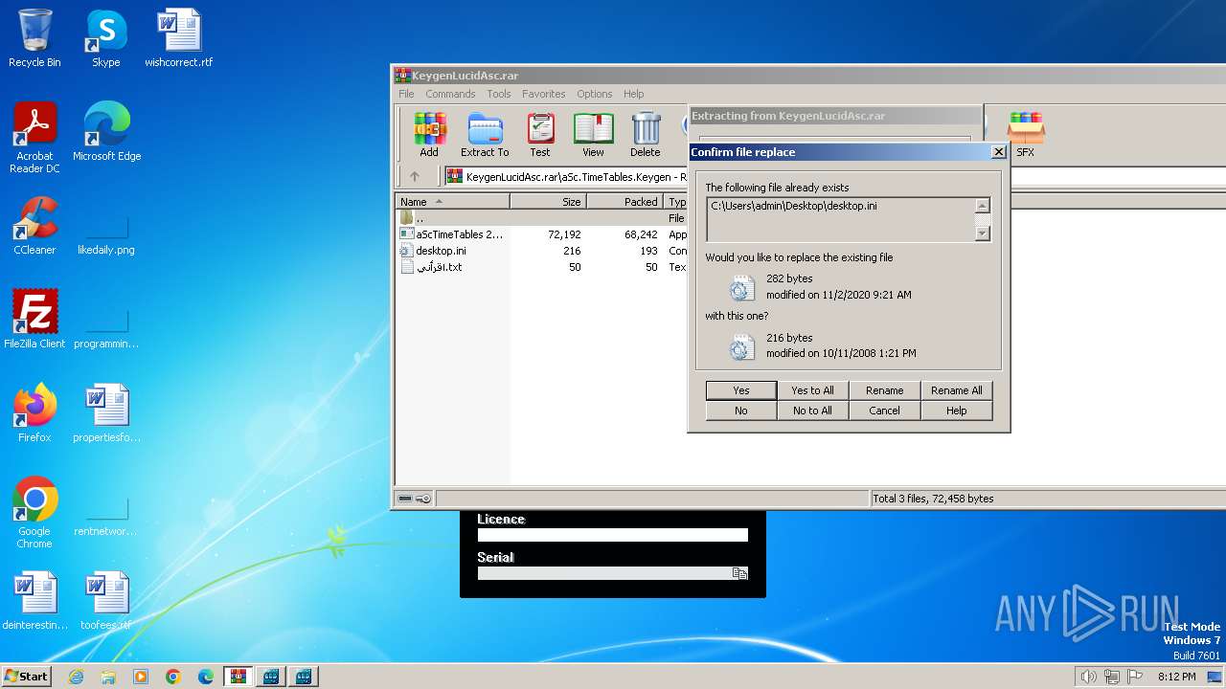1226x689 pixels.
Task: Go up one folder level arrow
Action: coord(415,176)
